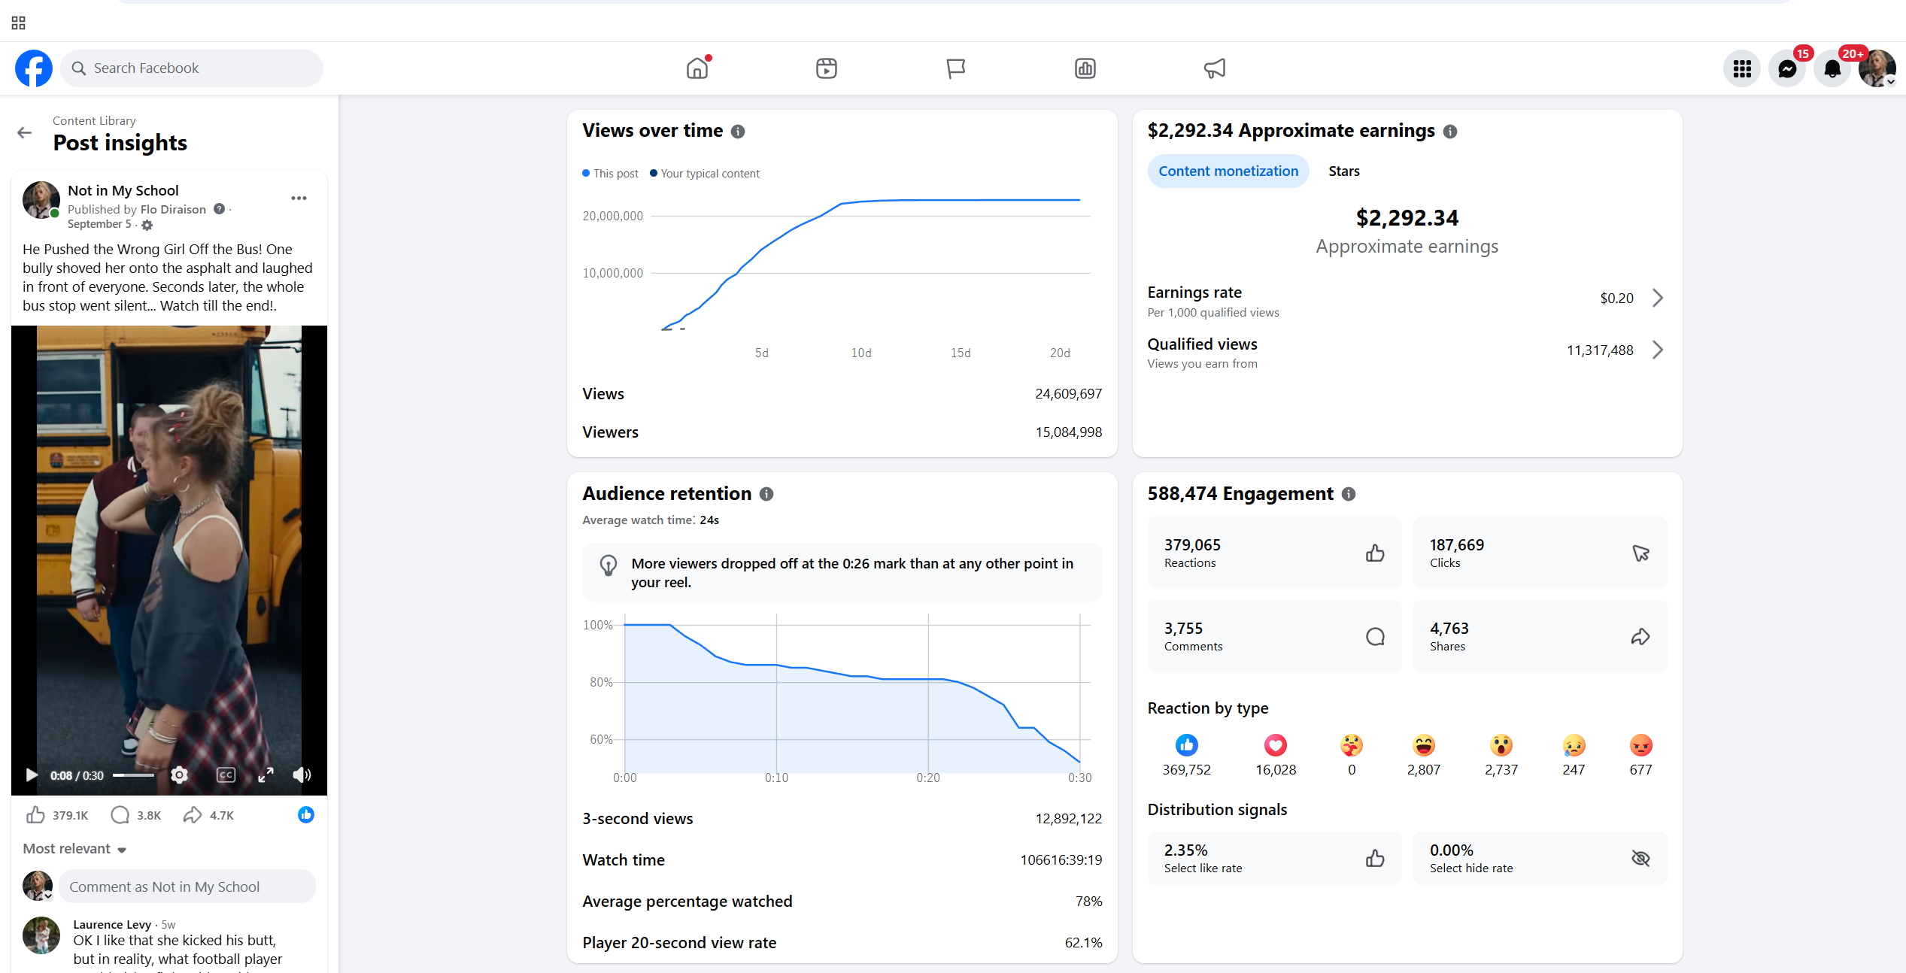Click the info icon beside Engagement

[1349, 494]
